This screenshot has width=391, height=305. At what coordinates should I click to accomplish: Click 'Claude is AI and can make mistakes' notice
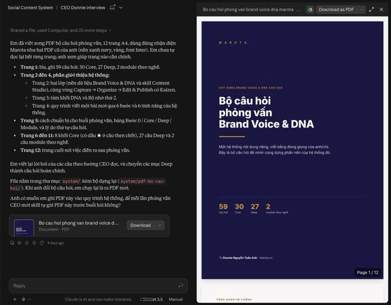click(98, 299)
